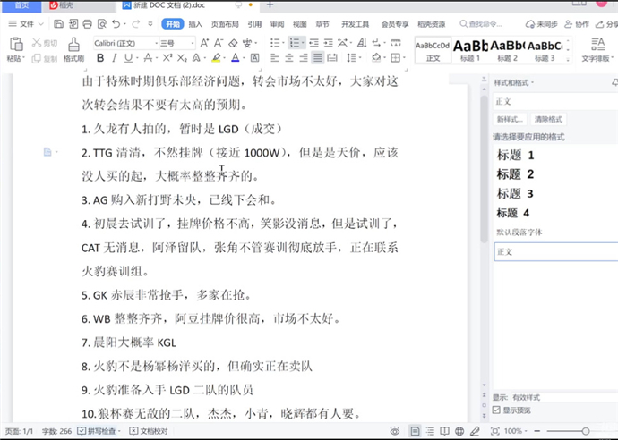Open a new document tab with plus
Image resolution: width=618 pixels, height=440 pixels.
tap(270, 4)
